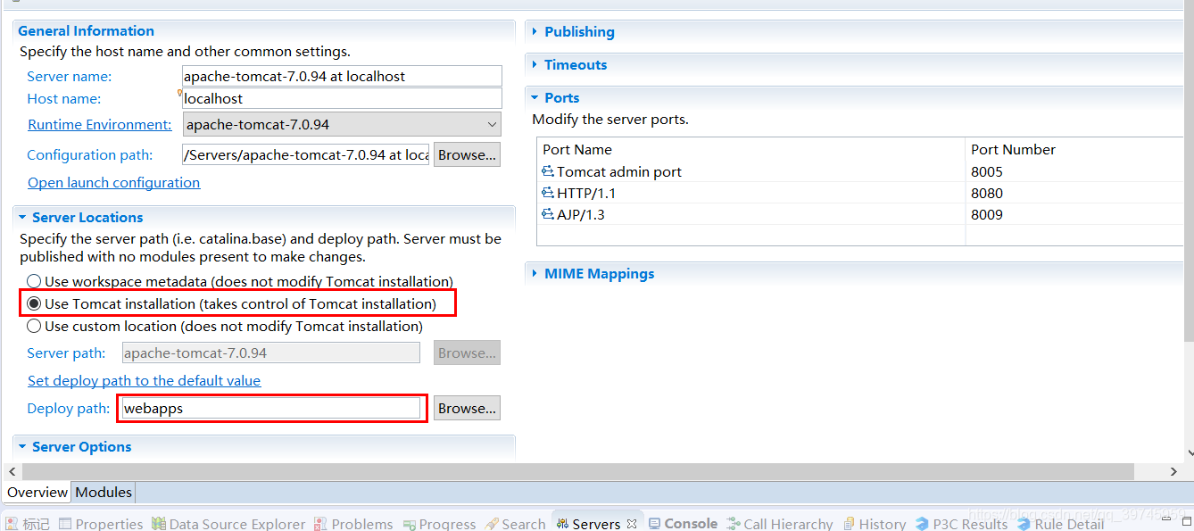Edit port number 8009
1194x531 pixels.
[987, 214]
